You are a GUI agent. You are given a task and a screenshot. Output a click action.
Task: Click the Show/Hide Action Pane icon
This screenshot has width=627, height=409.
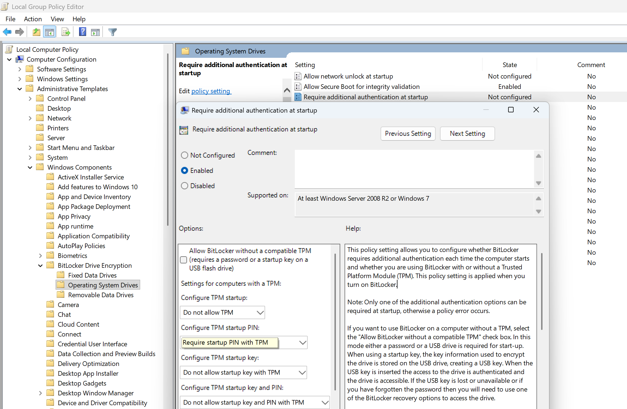(95, 32)
